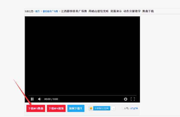Seek along the video progress bar
The width and height of the screenshot is (180, 117).
pyautogui.click(x=82, y=95)
